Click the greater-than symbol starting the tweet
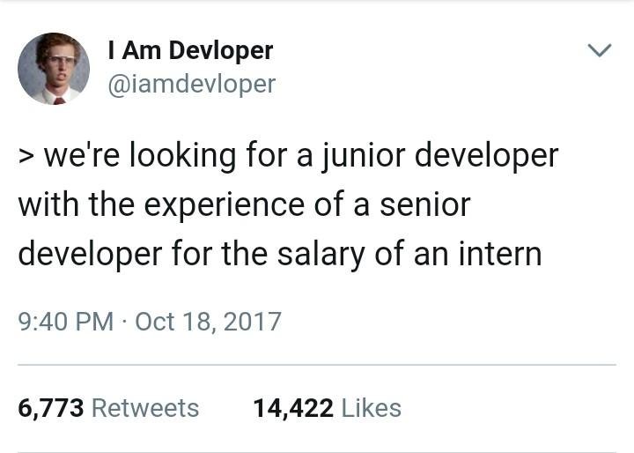Image resolution: width=634 pixels, height=453 pixels. tap(25, 157)
